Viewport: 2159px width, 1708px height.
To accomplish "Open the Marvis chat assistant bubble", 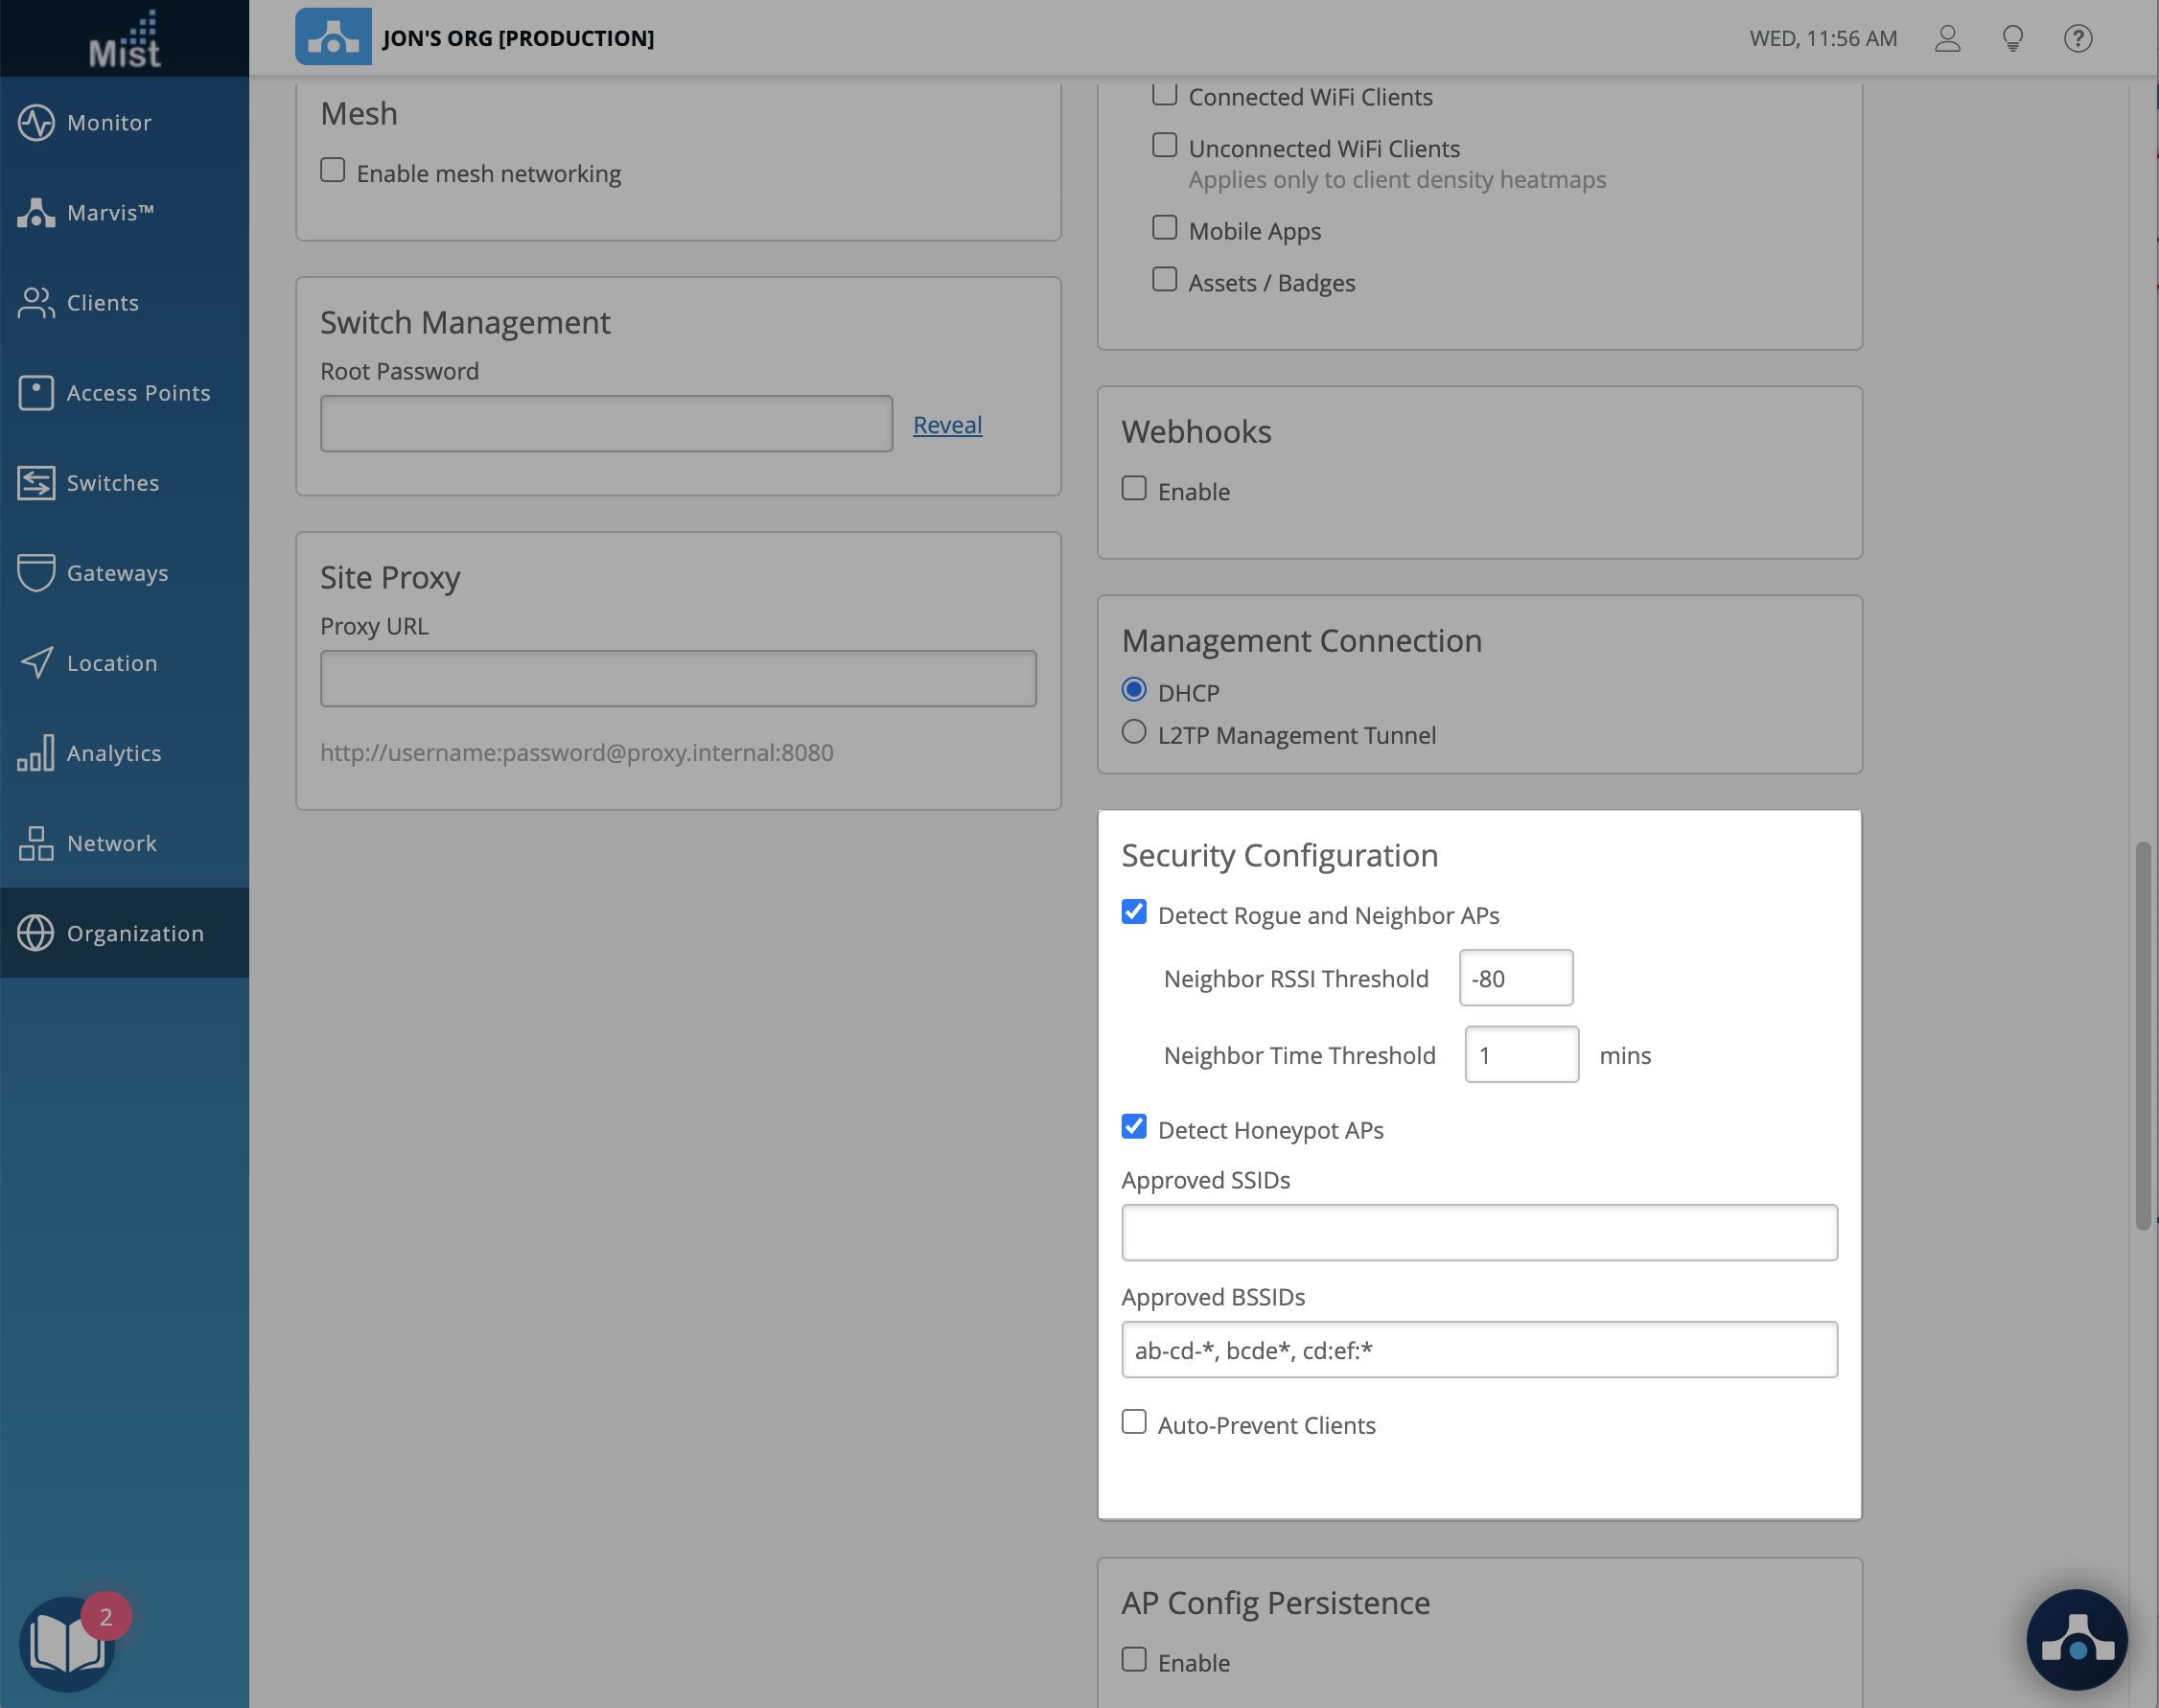I will click(2076, 1640).
